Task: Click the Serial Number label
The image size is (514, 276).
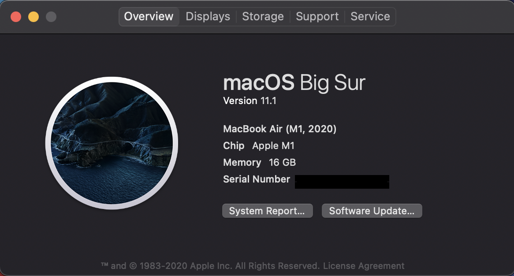Action: pos(257,179)
